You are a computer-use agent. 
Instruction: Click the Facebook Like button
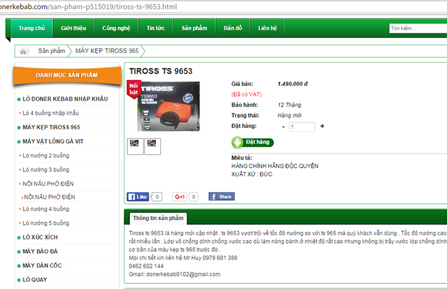coord(138,197)
